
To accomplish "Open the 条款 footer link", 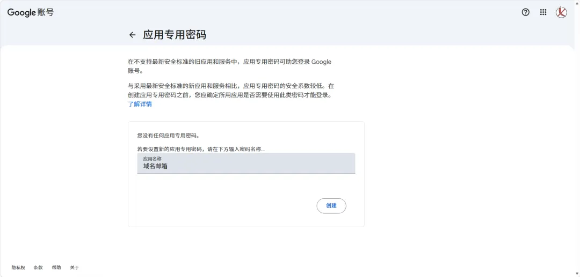I will [x=38, y=267].
